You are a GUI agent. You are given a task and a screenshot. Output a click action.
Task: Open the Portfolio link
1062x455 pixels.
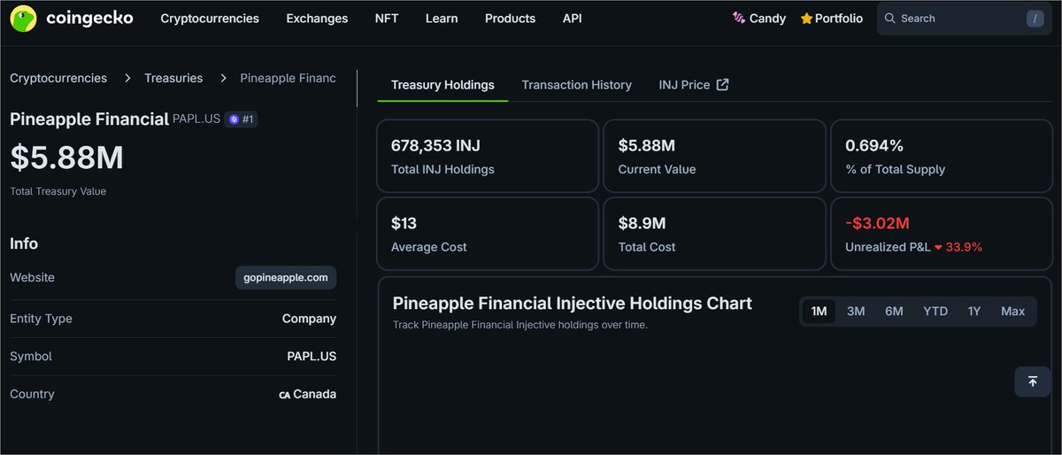831,19
